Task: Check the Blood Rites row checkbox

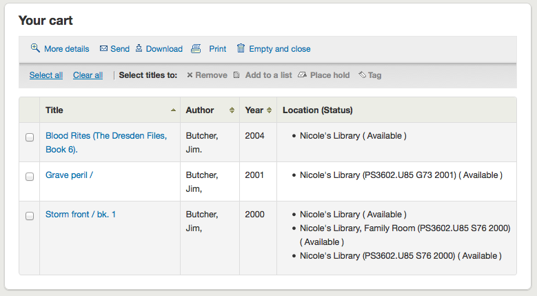Action: click(x=30, y=137)
